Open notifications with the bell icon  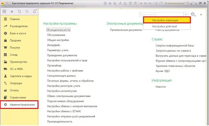[x=34, y=11]
